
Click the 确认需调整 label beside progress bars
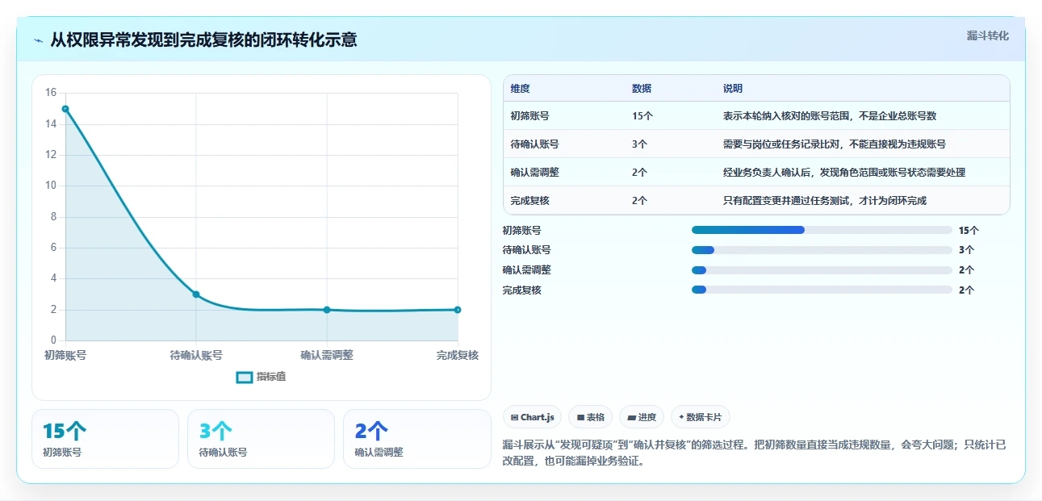(526, 269)
